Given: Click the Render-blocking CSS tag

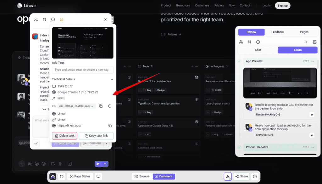Looking at the screenshot, I should [x=268, y=115].
